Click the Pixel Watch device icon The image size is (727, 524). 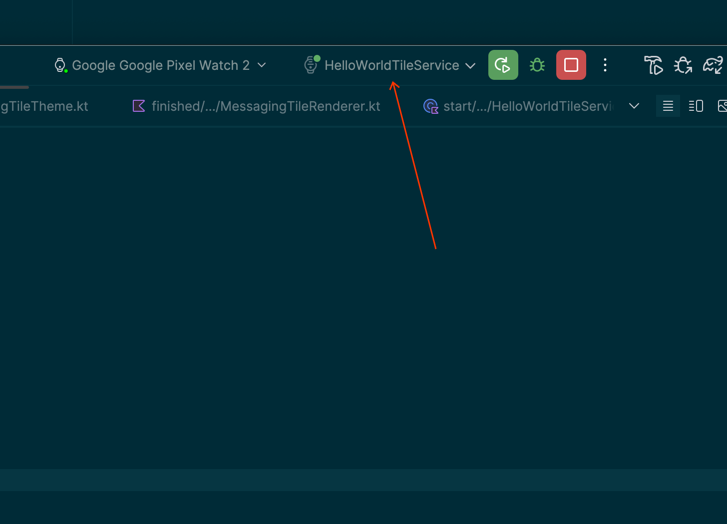(x=60, y=65)
